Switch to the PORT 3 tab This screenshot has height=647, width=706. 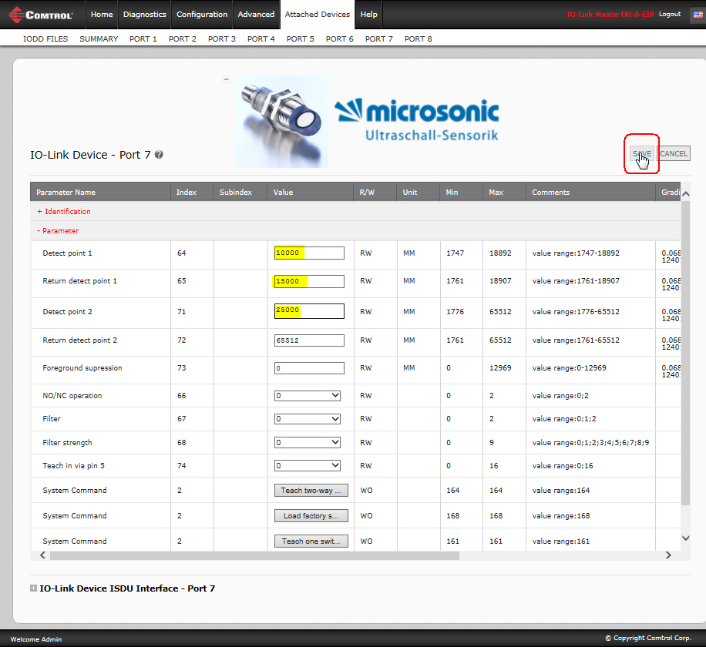pyautogui.click(x=221, y=39)
